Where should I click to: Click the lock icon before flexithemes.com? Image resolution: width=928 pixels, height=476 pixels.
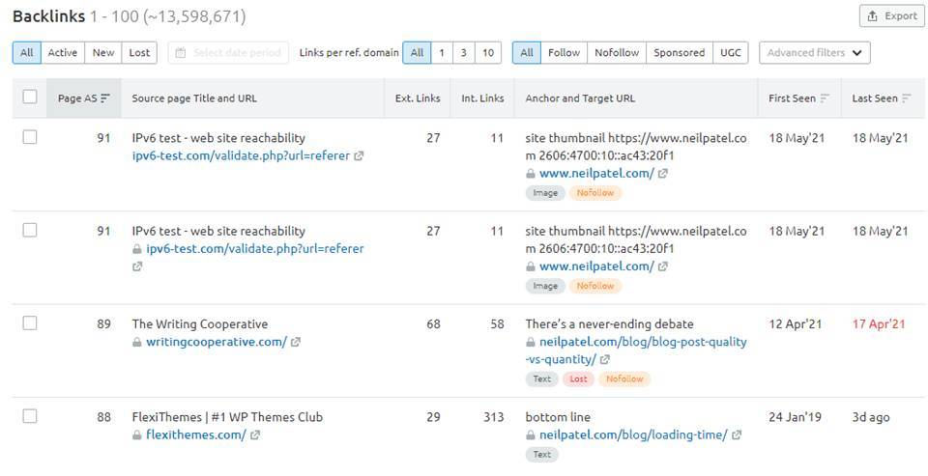(x=136, y=435)
